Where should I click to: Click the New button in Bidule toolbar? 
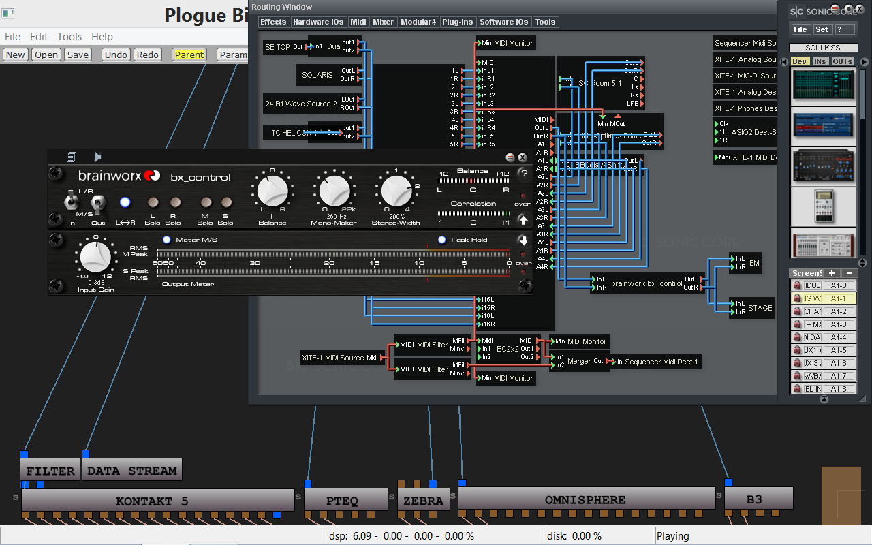15,54
